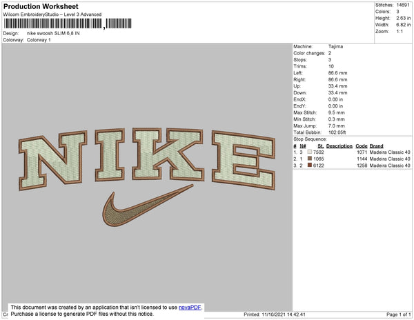
Task: Click the Printed date at bottom
Action: [x=275, y=314]
